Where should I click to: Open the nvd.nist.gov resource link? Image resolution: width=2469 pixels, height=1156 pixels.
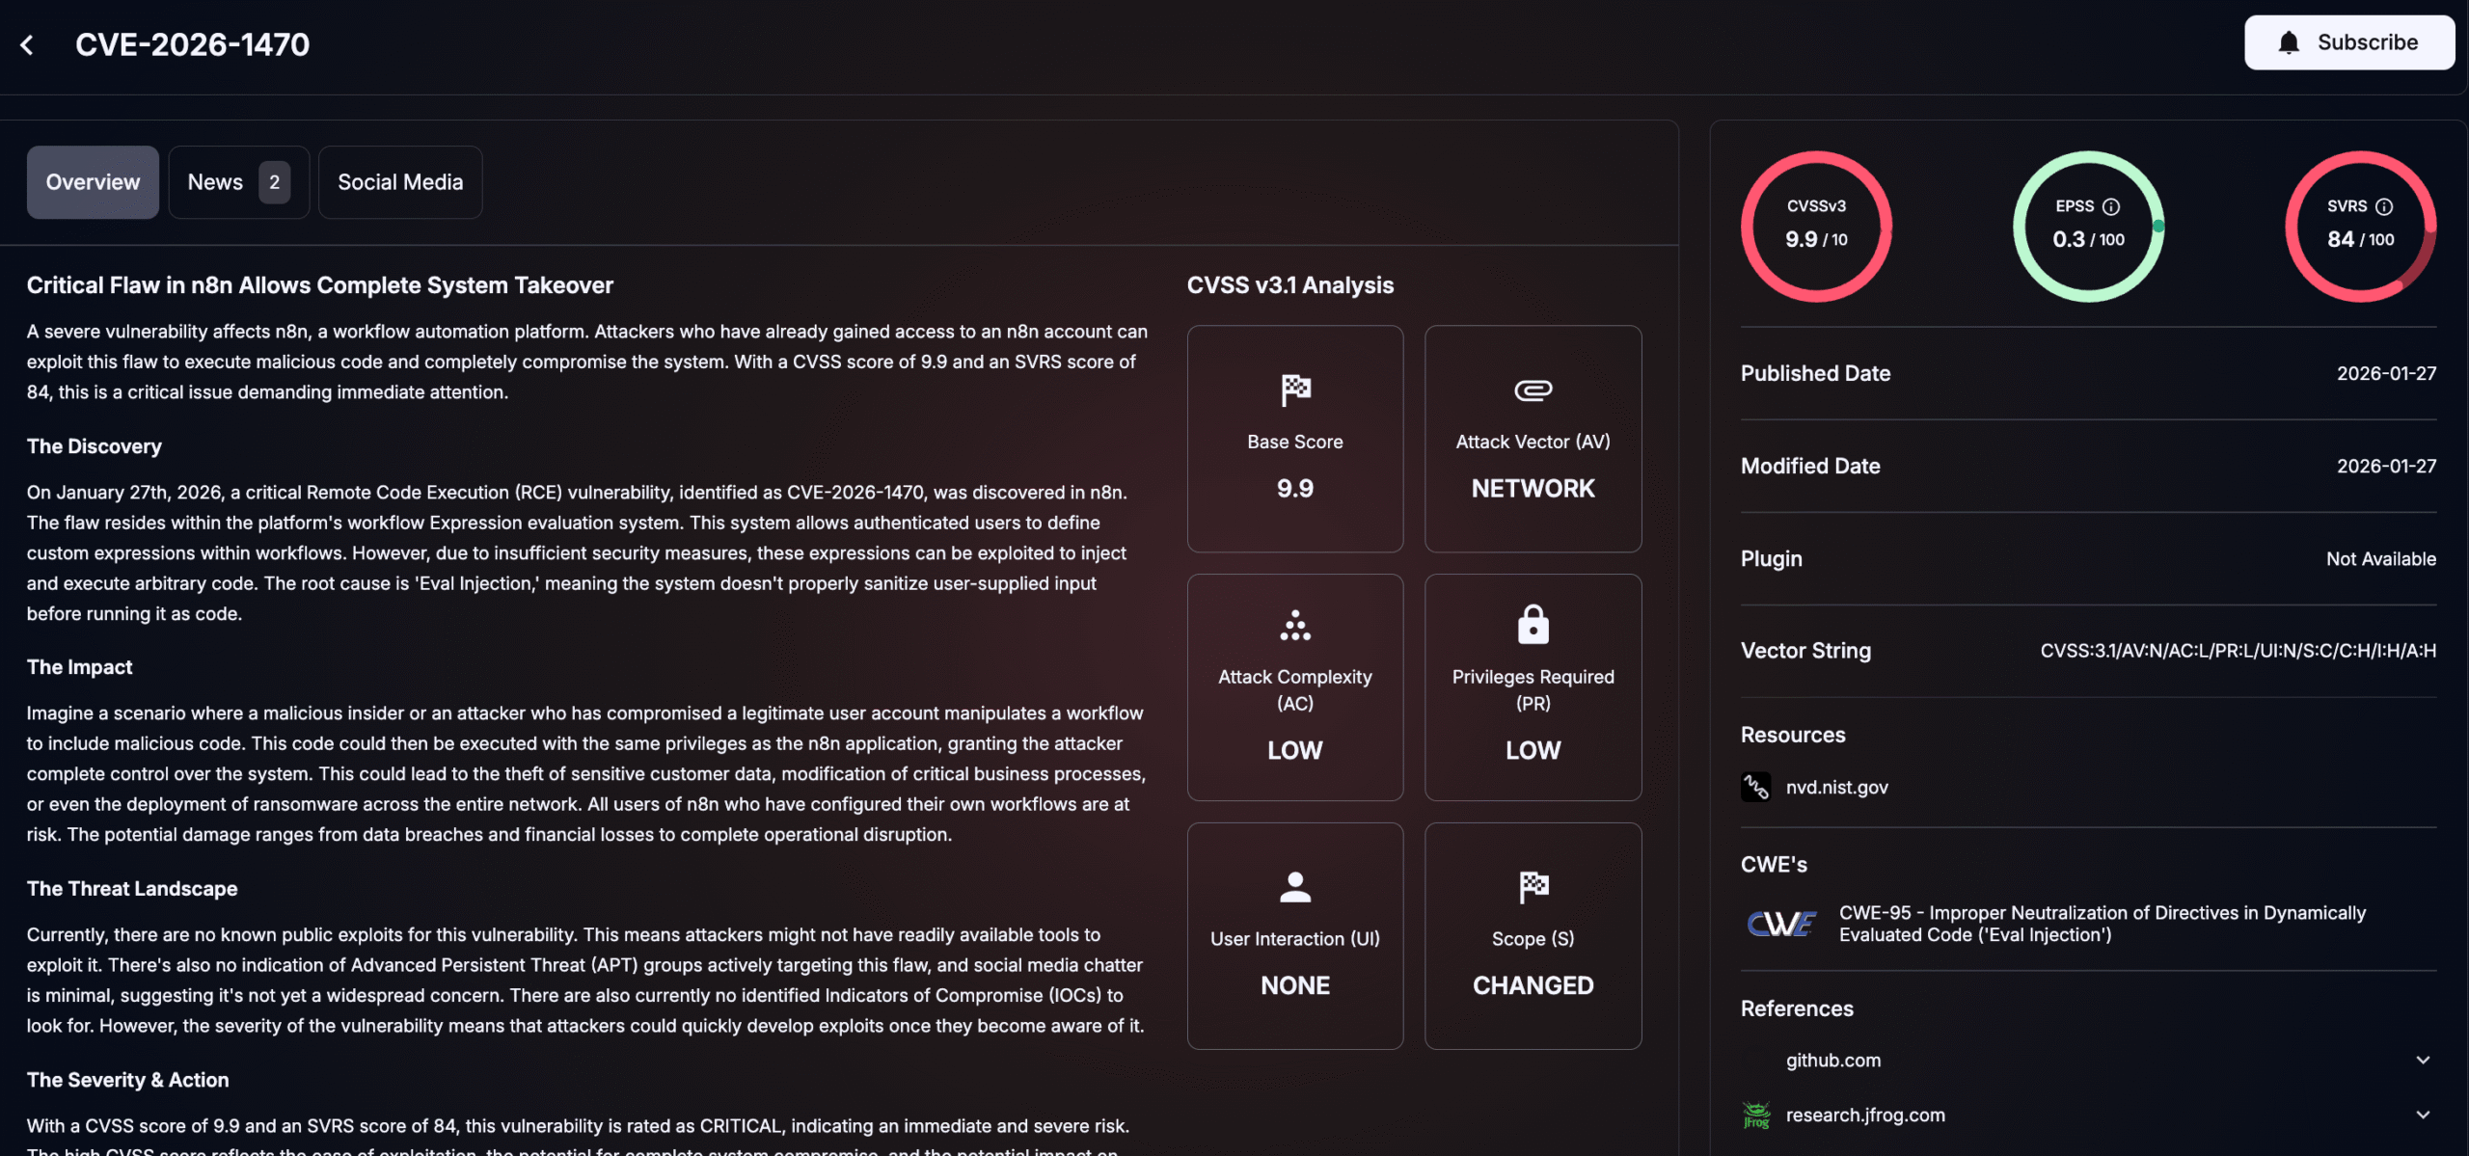(x=1836, y=787)
